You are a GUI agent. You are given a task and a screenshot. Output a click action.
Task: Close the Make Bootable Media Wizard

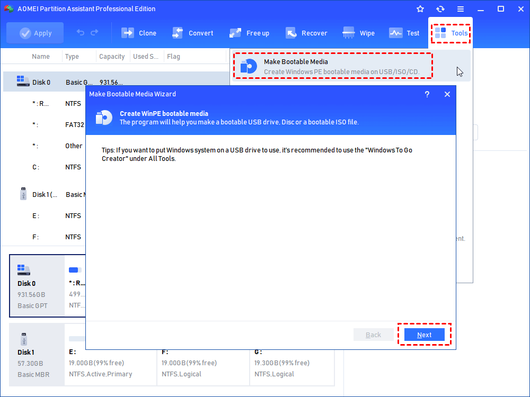point(447,94)
